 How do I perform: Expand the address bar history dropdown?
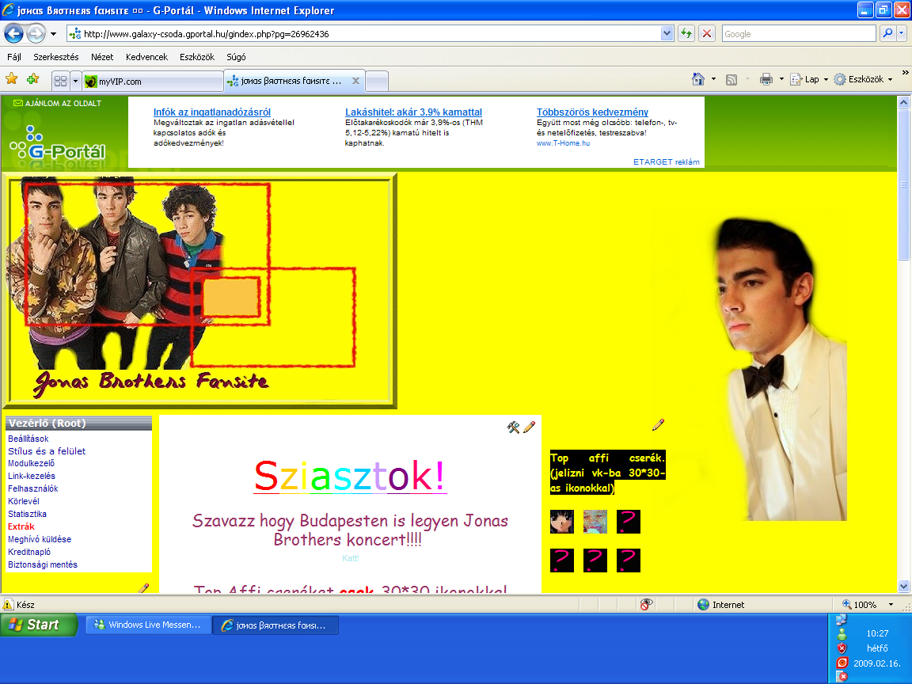click(667, 34)
